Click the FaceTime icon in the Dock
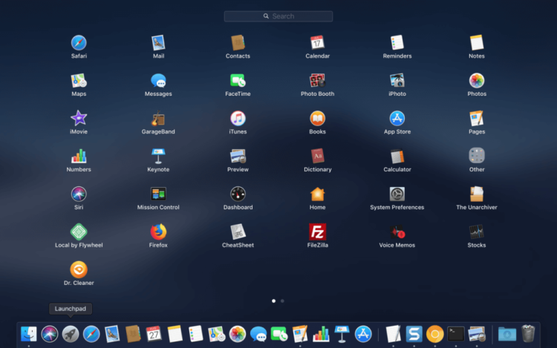557x348 pixels. tap(279, 334)
